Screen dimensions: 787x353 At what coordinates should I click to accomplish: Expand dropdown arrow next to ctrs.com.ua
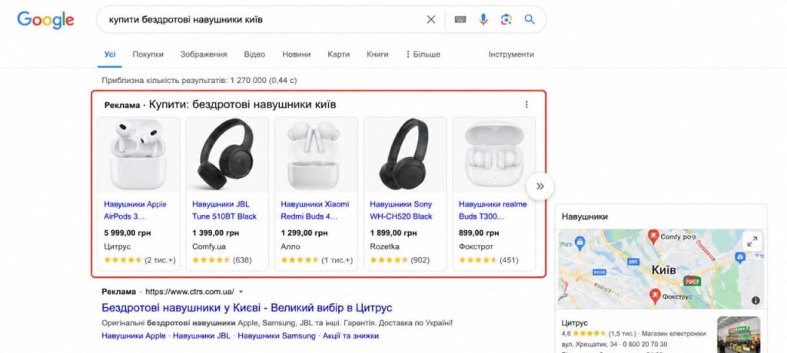(241, 292)
